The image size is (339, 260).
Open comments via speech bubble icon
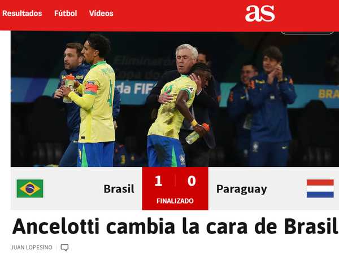coord(64,248)
